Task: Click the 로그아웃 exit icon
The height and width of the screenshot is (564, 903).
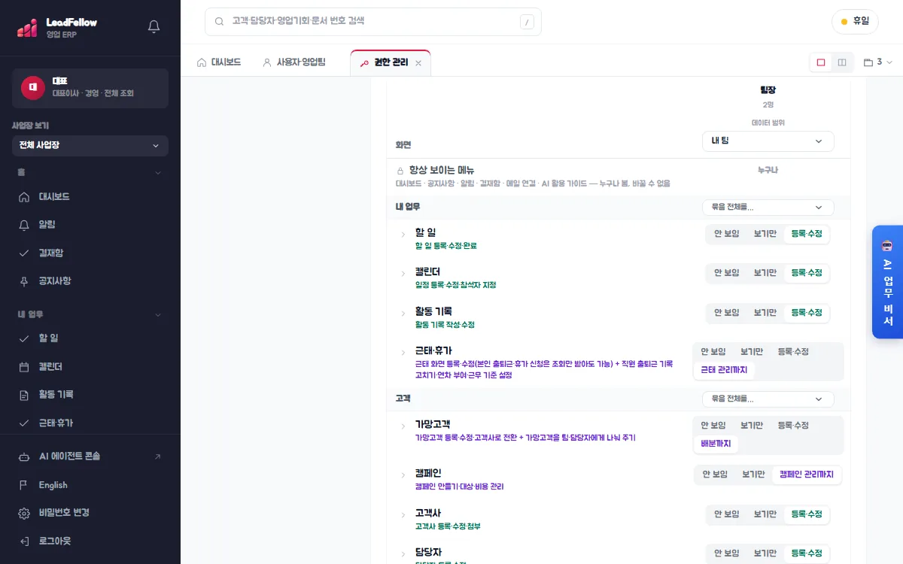Action: [24, 541]
